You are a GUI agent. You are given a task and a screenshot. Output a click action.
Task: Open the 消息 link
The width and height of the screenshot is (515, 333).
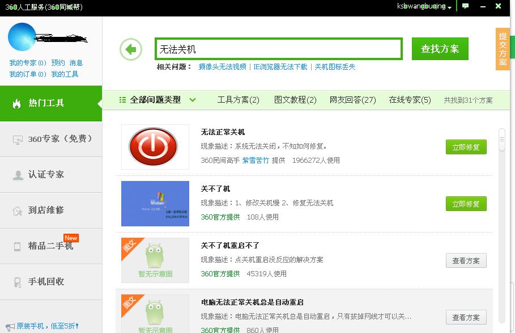pos(76,63)
